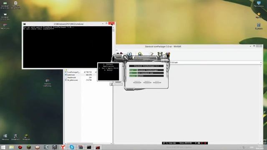Image resolution: width=267 pixels, height=150 pixels.
Task: Open File Explorer from the taskbar
Action: tap(12, 147)
